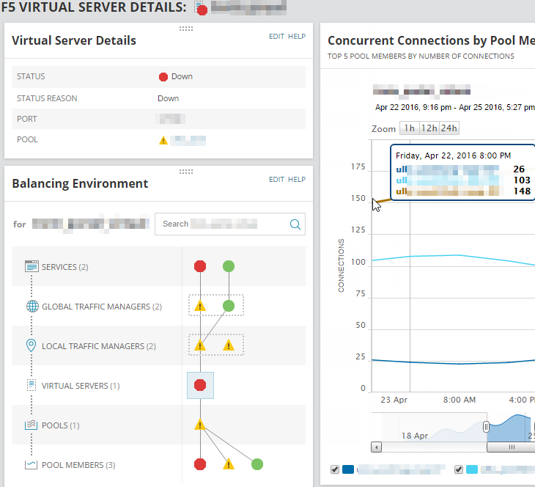Select the green Global Traffic Managers node
Screen dimensions: 535x487
click(229, 305)
